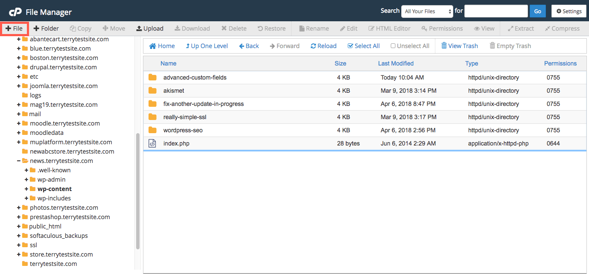Sort by the Type column header
589x274 pixels.
click(472, 63)
